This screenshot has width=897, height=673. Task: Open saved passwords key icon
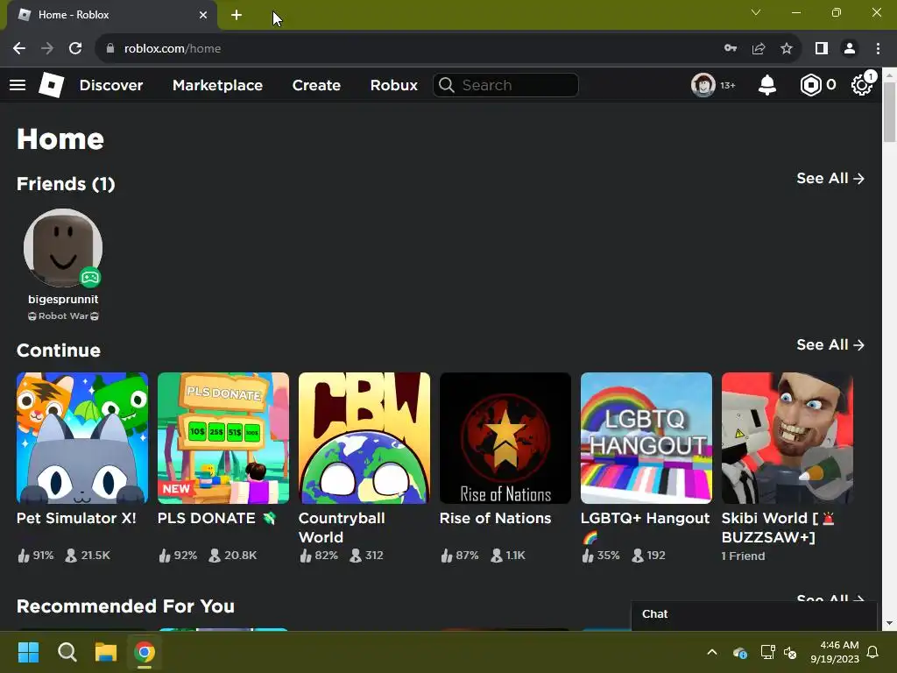pyautogui.click(x=731, y=49)
